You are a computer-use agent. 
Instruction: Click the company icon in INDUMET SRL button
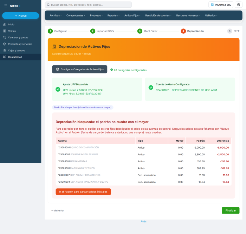(212, 5)
